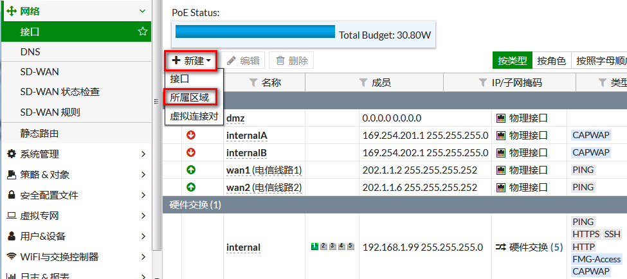Click the hardware switch icon for internal
627x279 pixels.
(501, 247)
